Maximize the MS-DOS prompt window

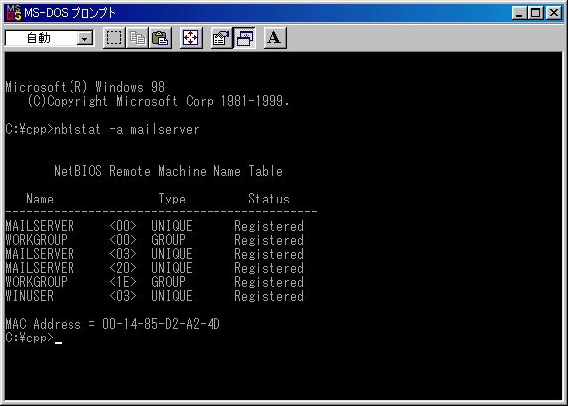tap(536, 13)
